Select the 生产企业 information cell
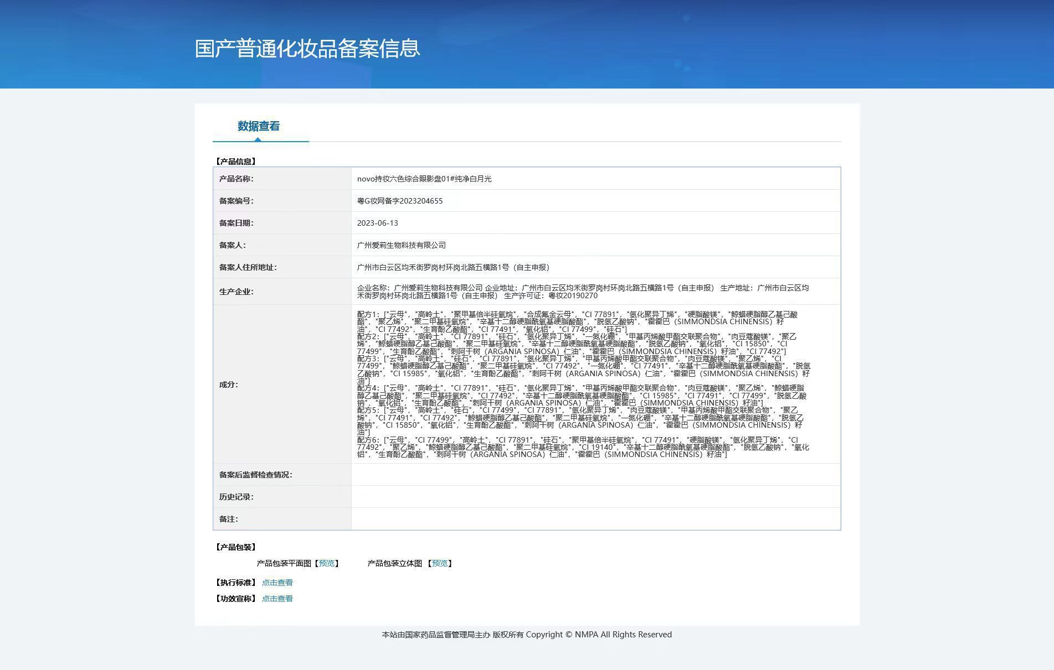Viewport: 1054px width, 670px height. [x=582, y=292]
